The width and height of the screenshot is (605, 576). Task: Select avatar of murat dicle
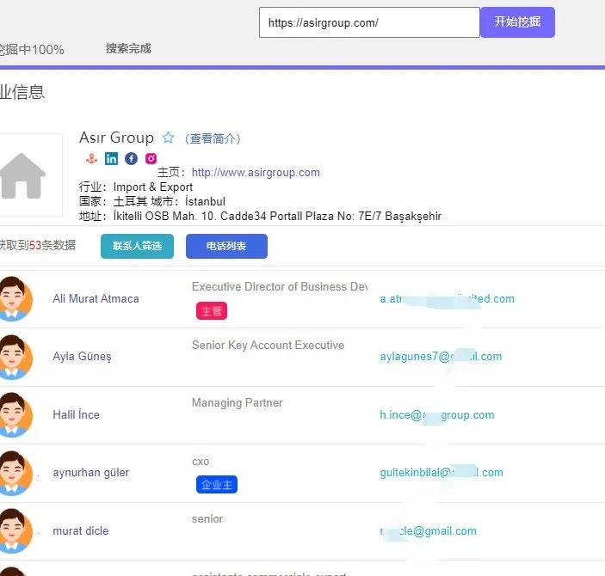click(x=15, y=531)
